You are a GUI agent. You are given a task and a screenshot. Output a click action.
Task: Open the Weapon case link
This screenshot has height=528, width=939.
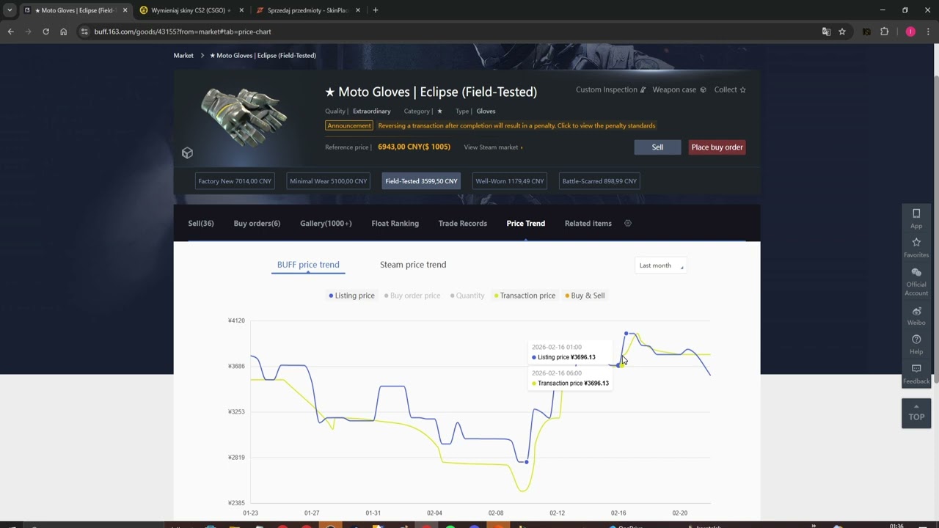[679, 89]
